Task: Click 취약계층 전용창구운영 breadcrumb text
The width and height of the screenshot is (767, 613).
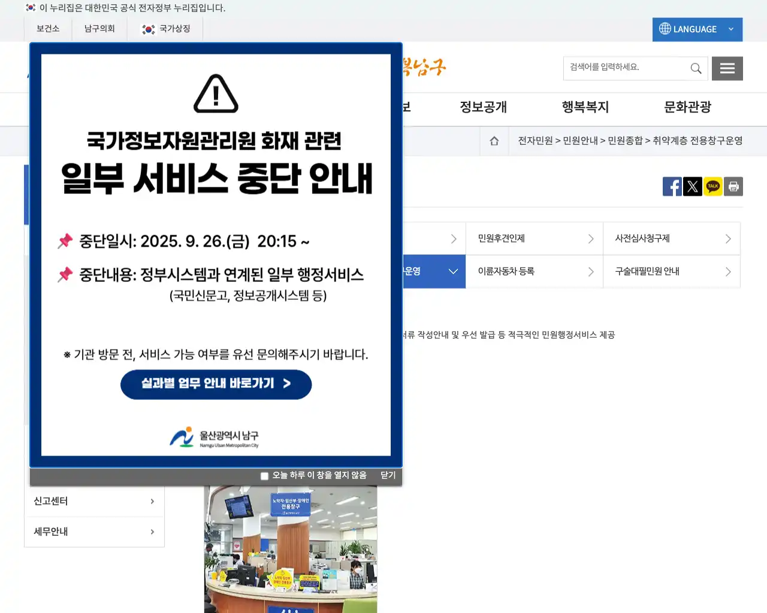Action: 697,141
